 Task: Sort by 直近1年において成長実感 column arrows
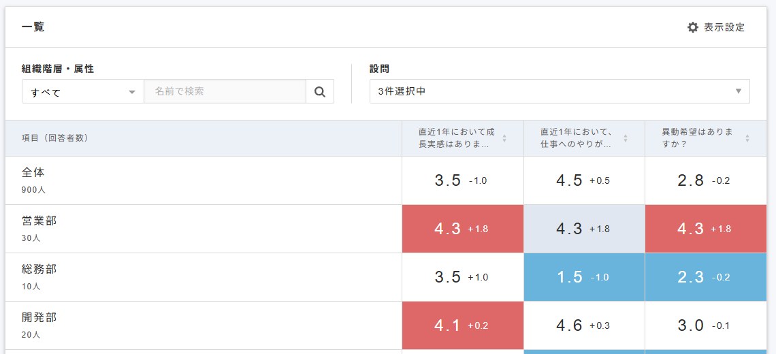pyautogui.click(x=504, y=138)
